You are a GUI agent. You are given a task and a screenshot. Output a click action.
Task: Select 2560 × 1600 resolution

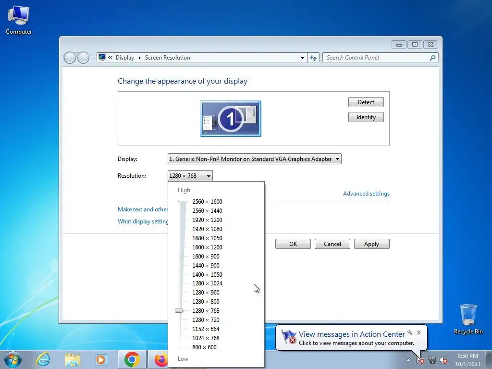207,202
